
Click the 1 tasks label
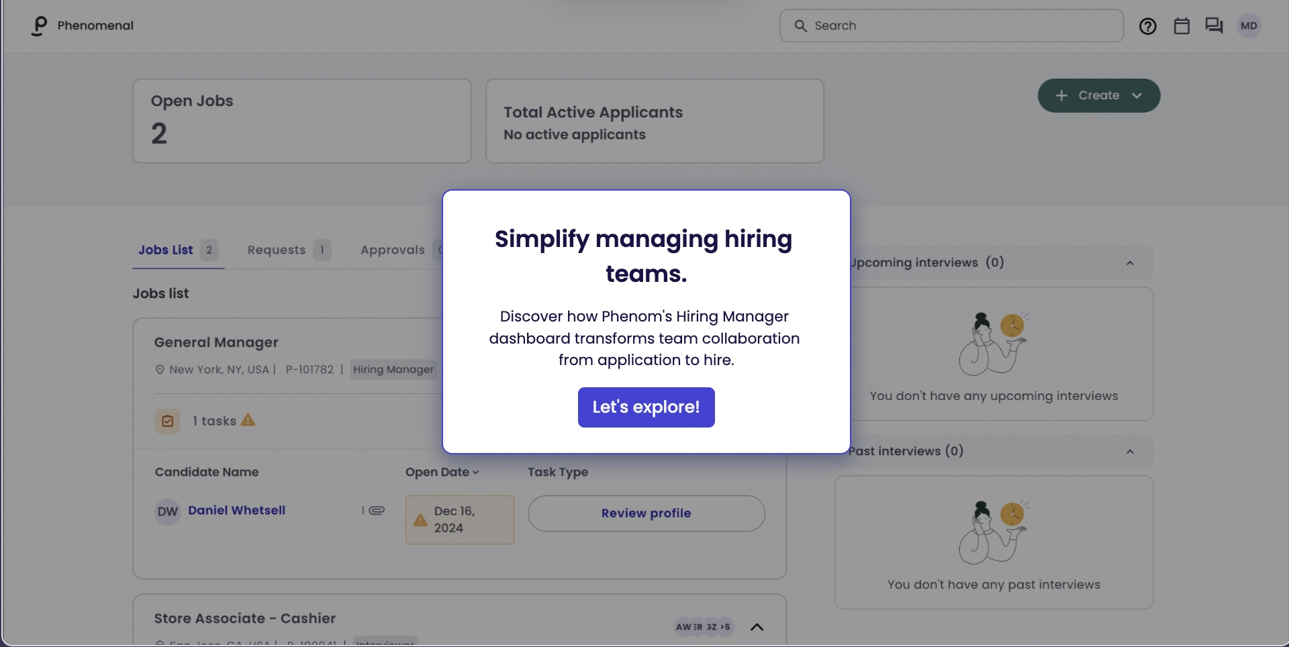point(215,421)
